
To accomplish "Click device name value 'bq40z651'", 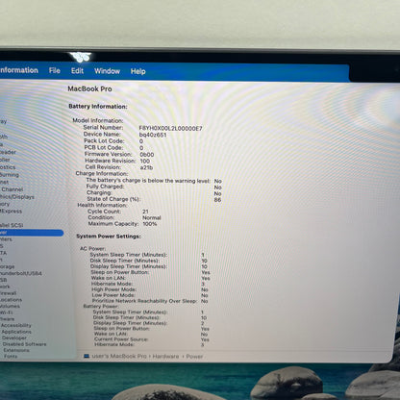I will (x=153, y=135).
